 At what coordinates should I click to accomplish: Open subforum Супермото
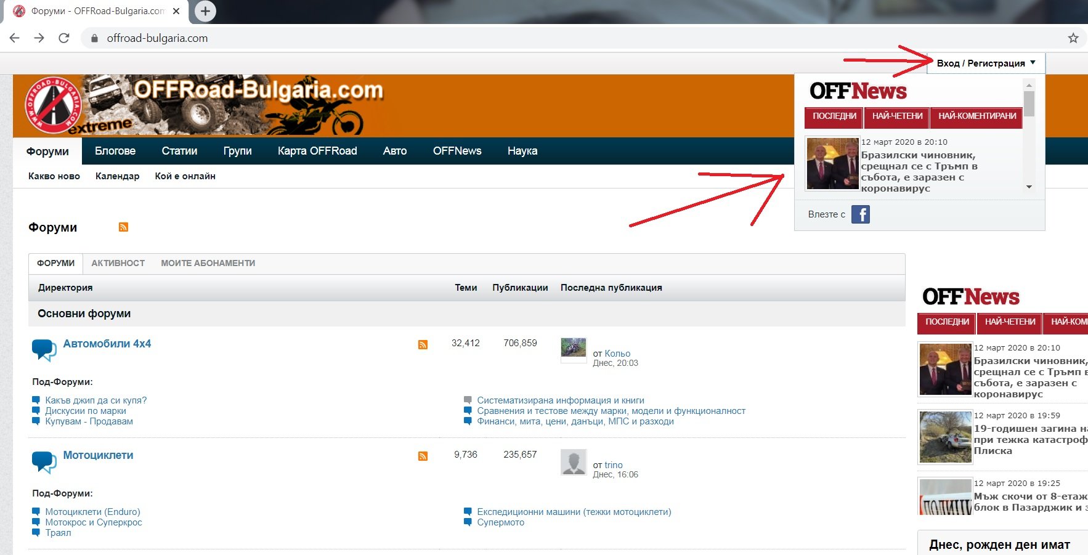[x=501, y=522]
